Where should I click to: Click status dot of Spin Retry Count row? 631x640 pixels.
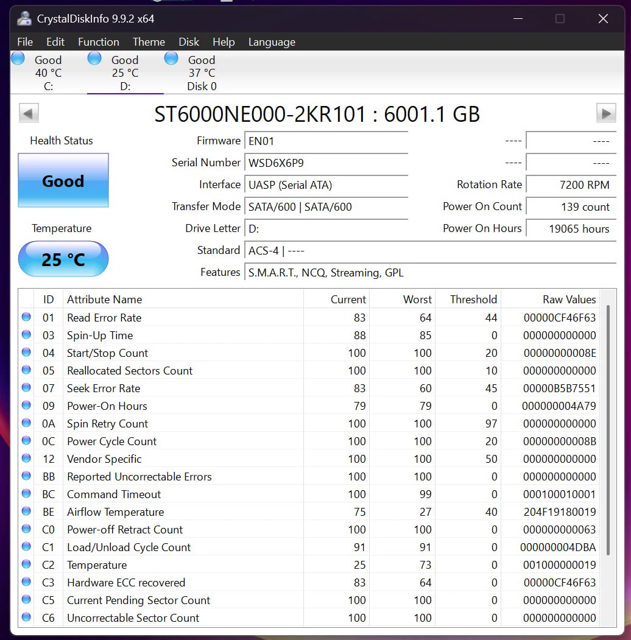tap(27, 423)
